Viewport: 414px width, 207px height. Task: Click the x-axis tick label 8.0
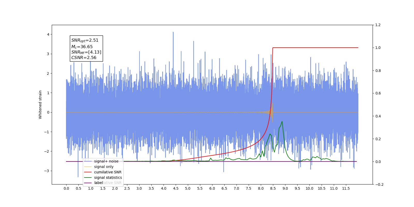tap(261, 188)
